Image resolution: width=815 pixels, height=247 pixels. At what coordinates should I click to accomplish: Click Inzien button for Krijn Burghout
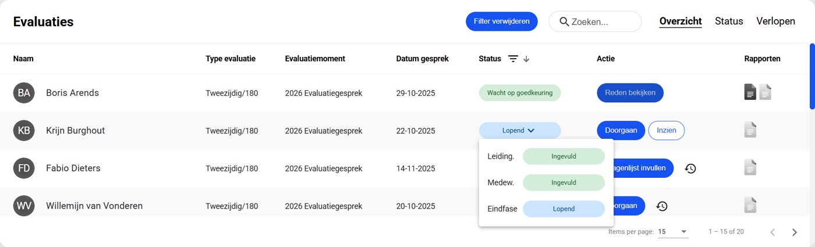click(x=666, y=131)
